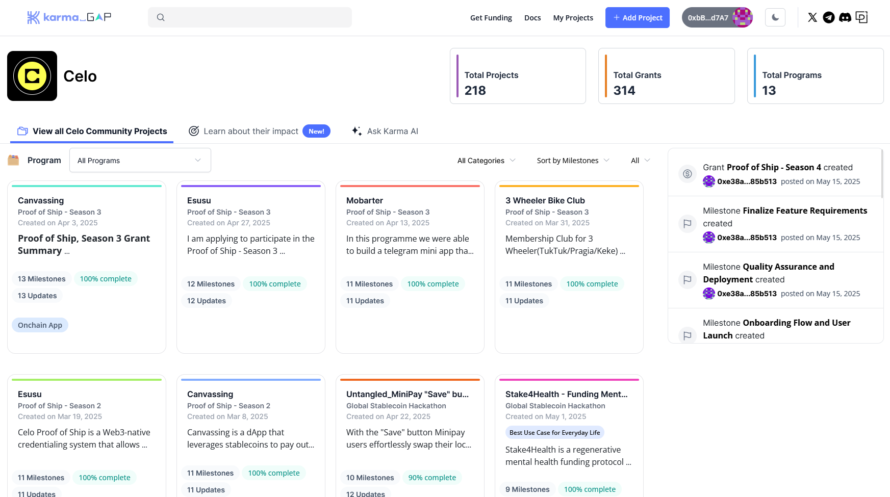Click 13 Milestones badge on Canvassing card
The height and width of the screenshot is (497, 890).
coord(42,279)
